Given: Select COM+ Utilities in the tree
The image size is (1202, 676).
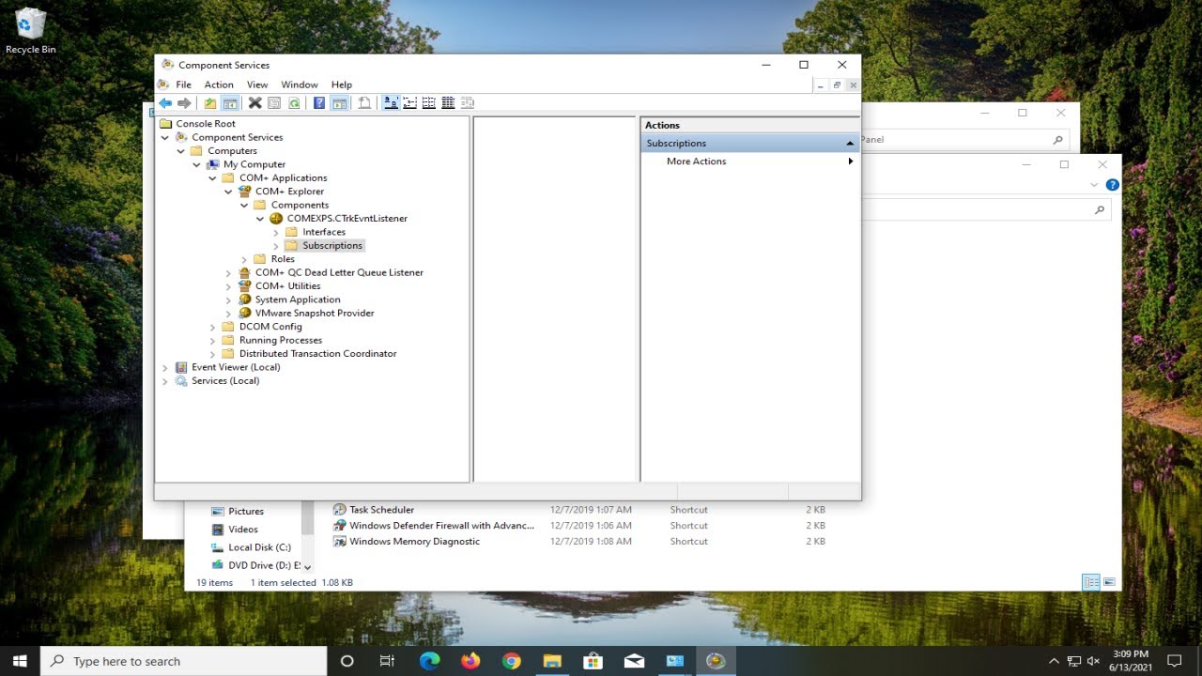Looking at the screenshot, I should (x=287, y=286).
